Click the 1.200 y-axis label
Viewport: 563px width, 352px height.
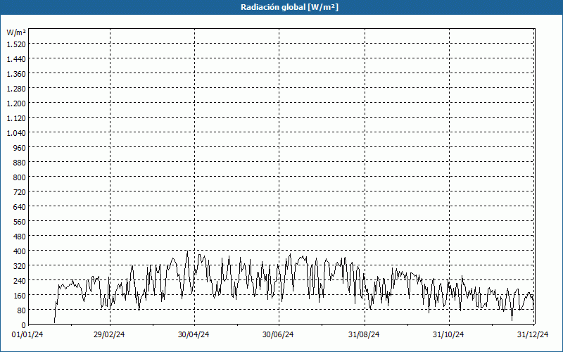coord(16,103)
